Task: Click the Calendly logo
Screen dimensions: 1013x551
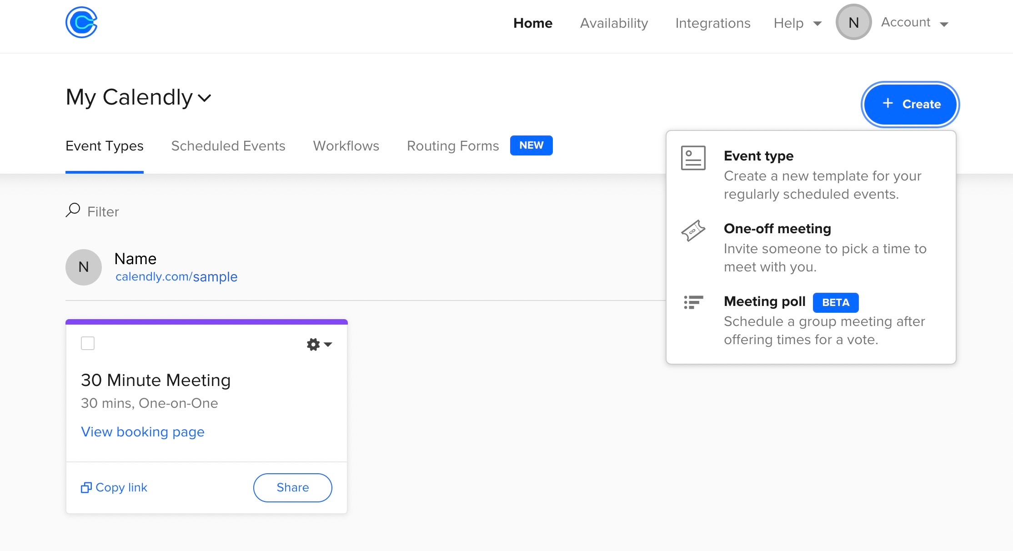Action: (81, 22)
